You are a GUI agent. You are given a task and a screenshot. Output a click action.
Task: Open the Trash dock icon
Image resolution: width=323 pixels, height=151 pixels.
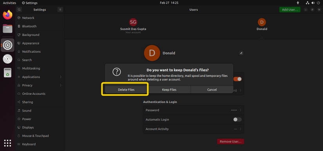coord(7,73)
